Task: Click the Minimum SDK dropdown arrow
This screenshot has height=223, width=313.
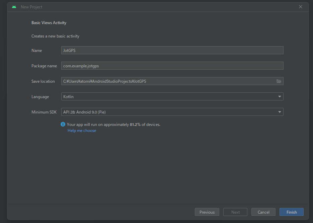Action: tap(280, 112)
